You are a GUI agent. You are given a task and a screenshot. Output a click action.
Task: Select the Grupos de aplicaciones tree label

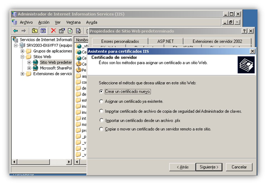tap(53, 51)
